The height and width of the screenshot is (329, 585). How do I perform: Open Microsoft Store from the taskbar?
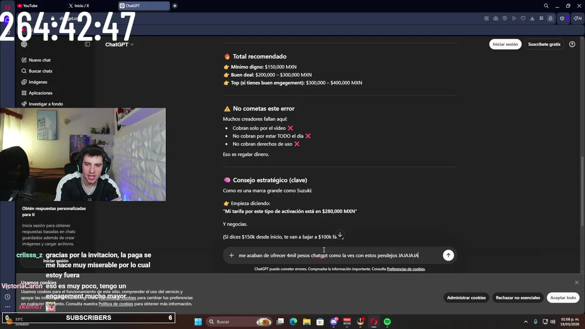[320, 322]
